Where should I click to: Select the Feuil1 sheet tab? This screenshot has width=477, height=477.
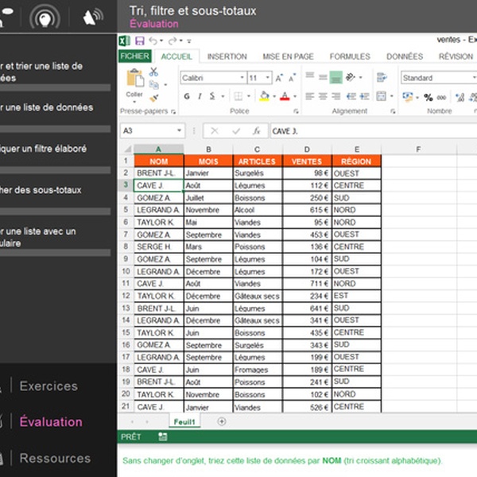[184, 421]
